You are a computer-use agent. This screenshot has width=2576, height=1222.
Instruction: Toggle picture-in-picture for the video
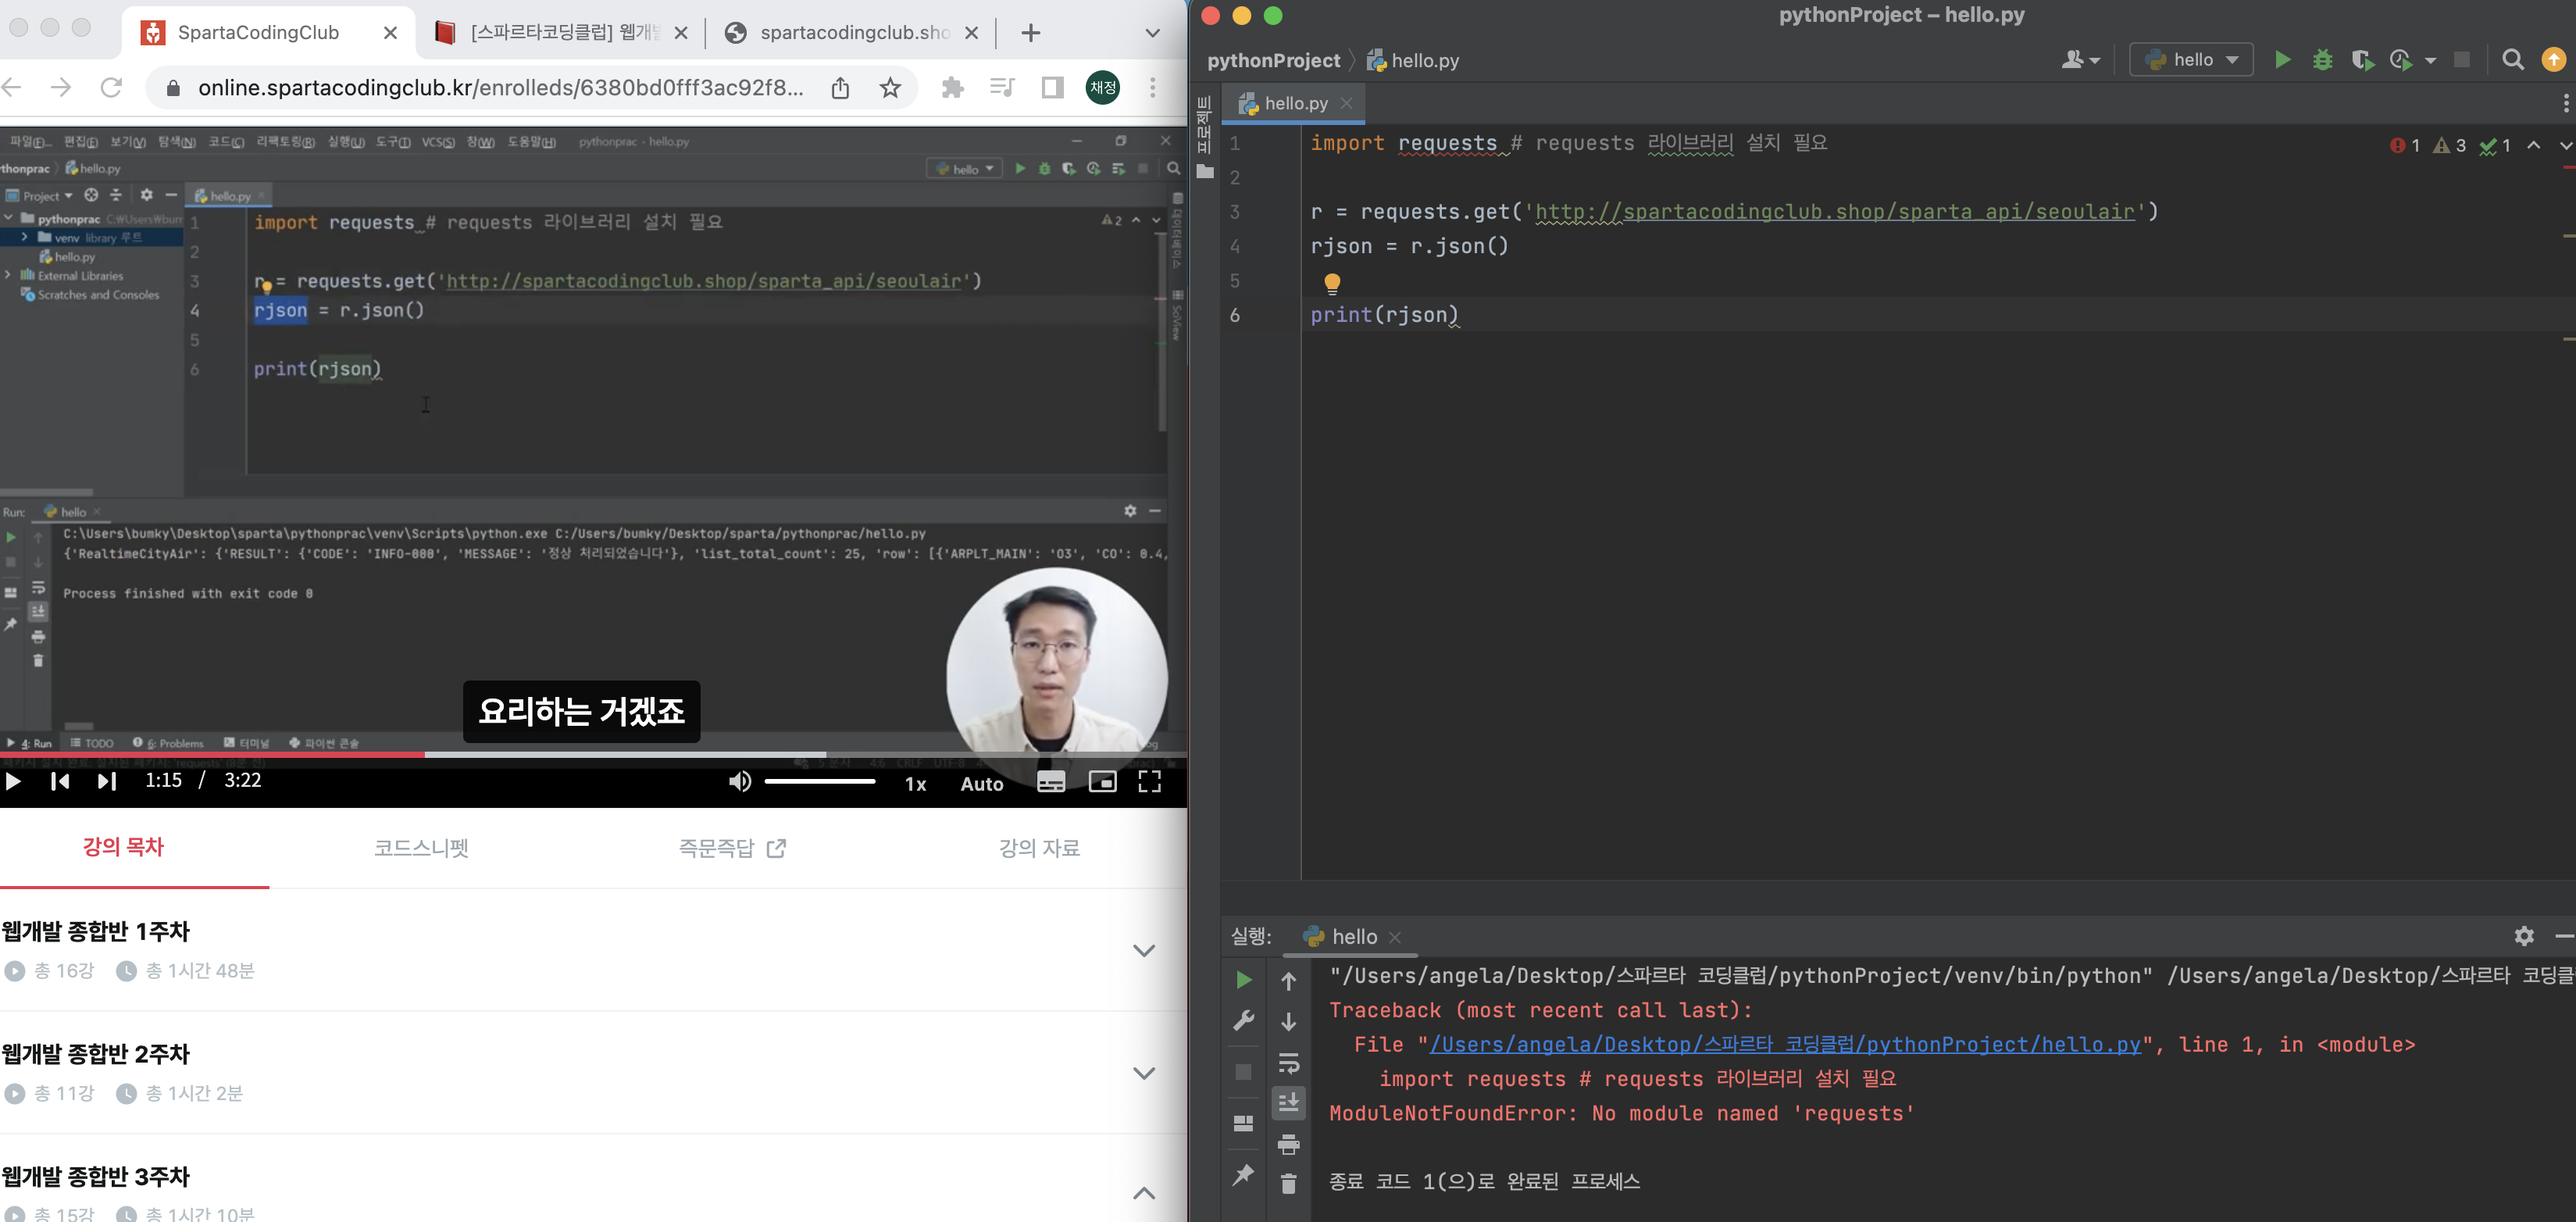(x=1102, y=782)
